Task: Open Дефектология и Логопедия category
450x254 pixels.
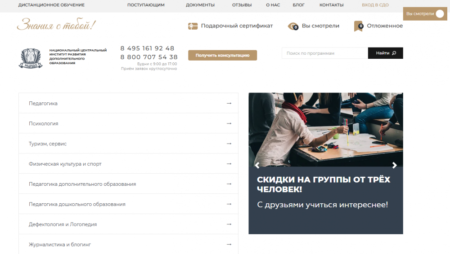Action: tap(63, 224)
